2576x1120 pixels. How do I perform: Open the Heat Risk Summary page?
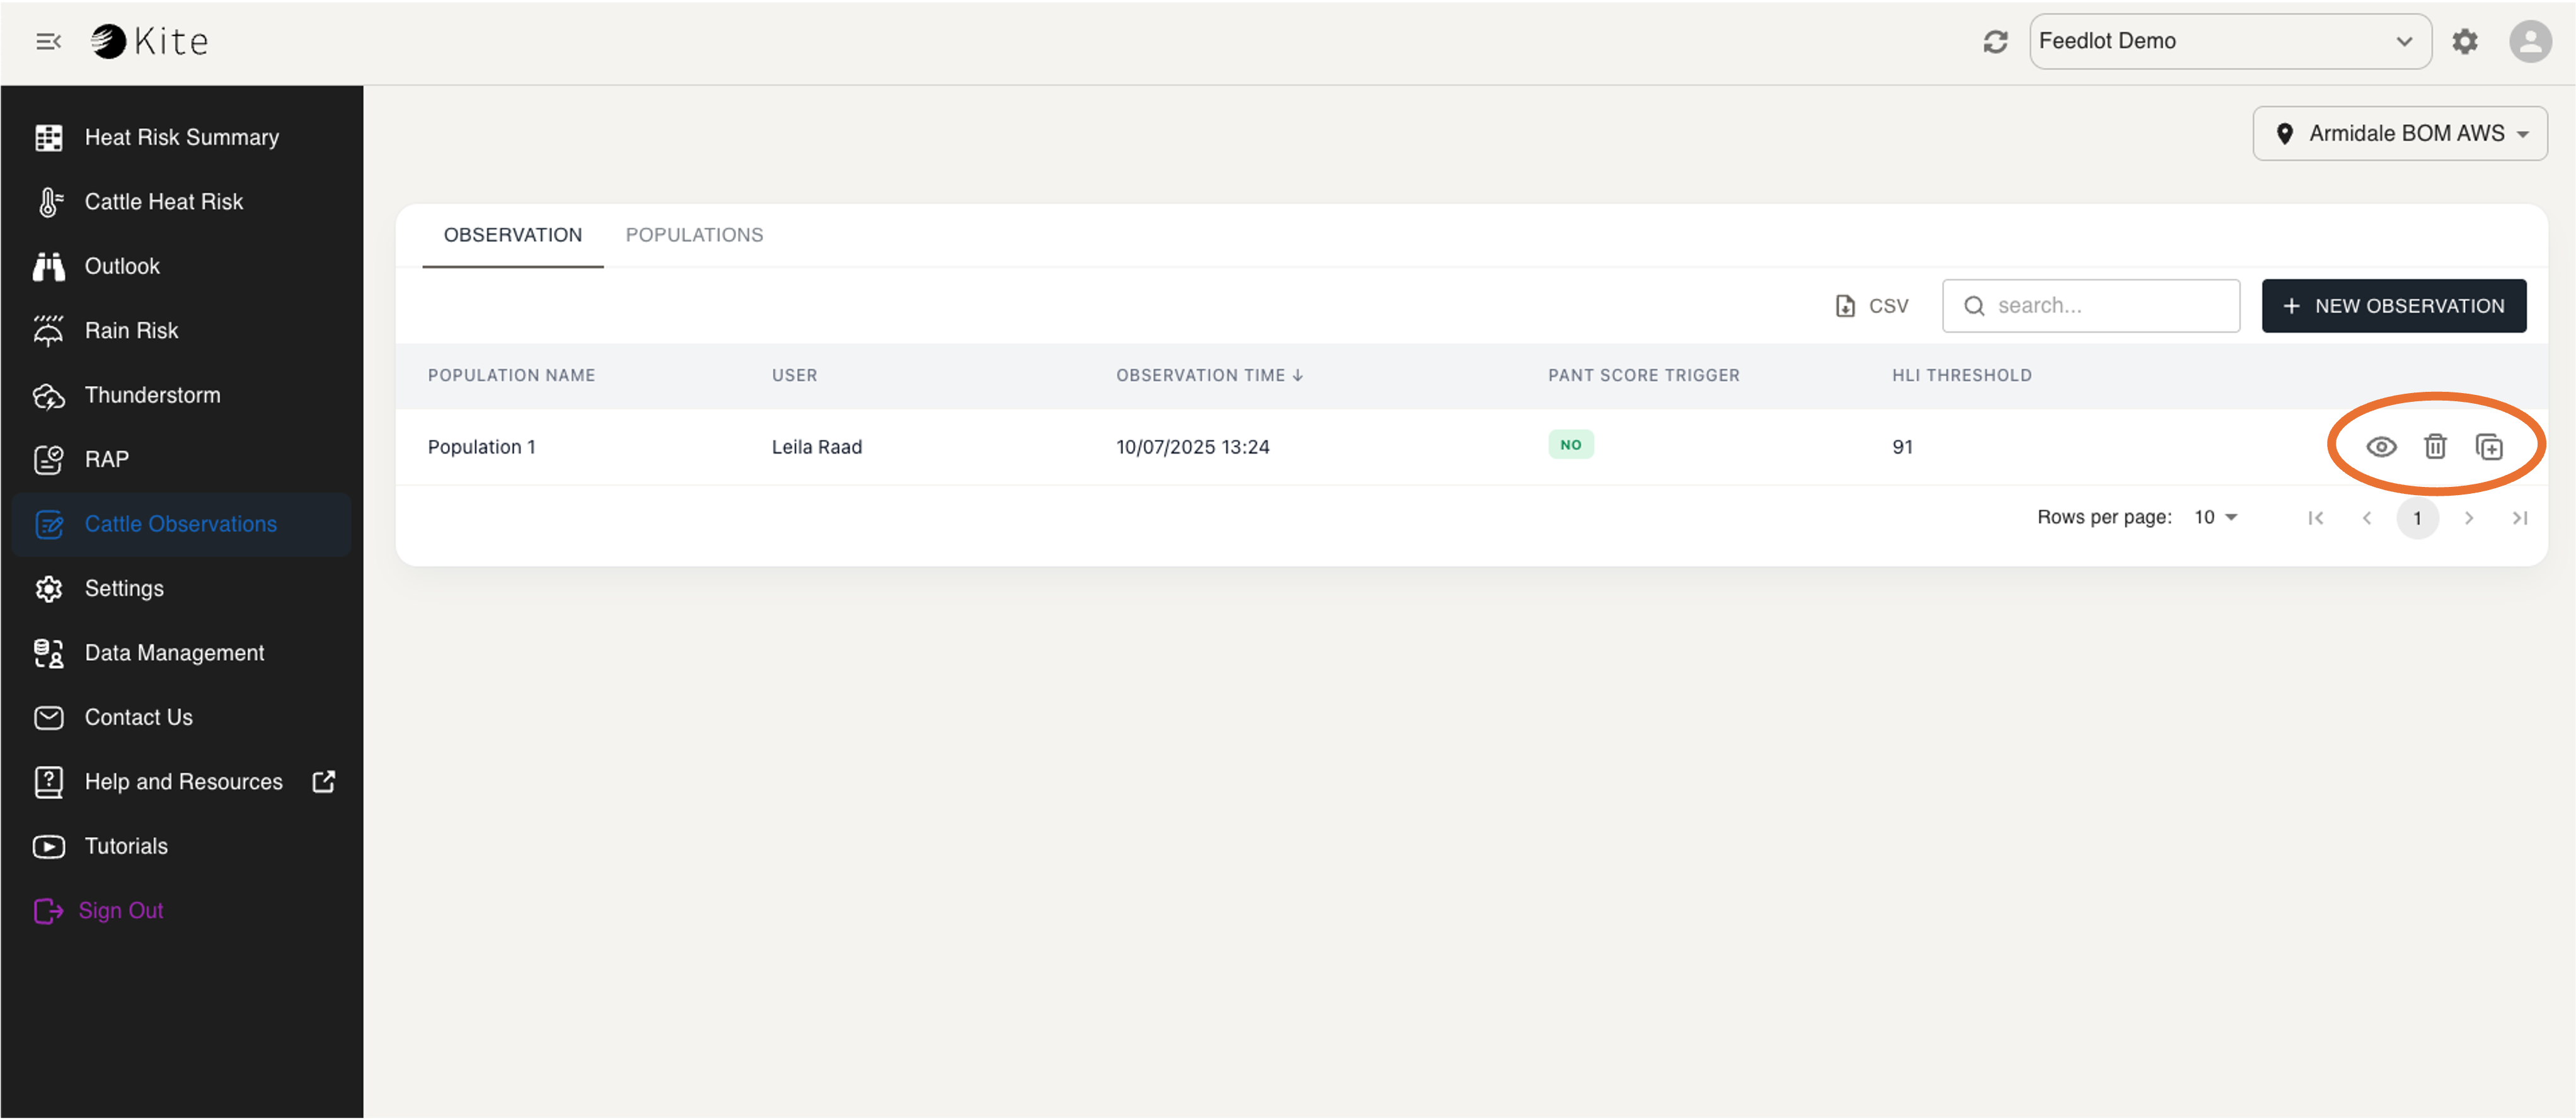[x=181, y=137]
